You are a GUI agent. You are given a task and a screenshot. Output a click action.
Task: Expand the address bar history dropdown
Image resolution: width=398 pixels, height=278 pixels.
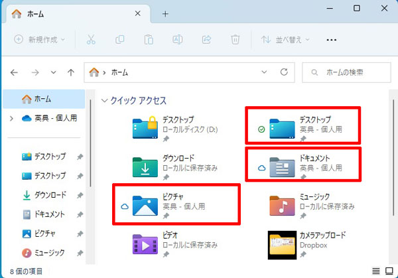[264, 72]
